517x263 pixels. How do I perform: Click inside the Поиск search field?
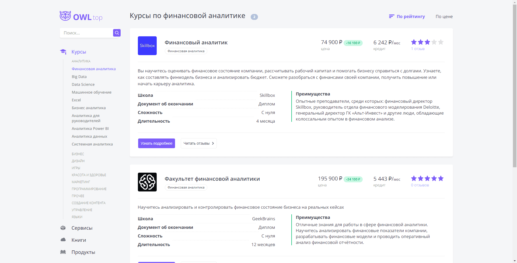coord(86,33)
